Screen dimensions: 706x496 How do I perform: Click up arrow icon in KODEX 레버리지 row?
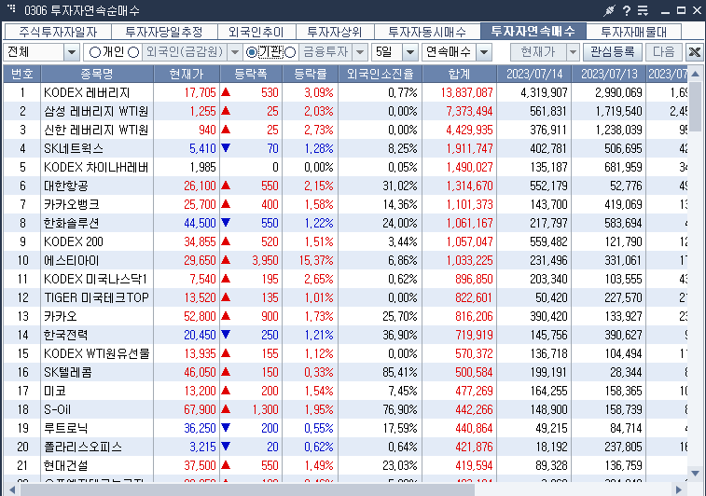226,92
